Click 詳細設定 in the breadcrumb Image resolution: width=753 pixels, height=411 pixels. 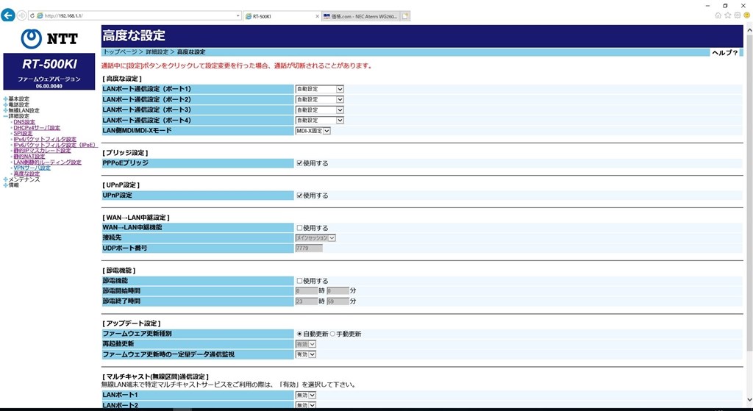coord(157,52)
